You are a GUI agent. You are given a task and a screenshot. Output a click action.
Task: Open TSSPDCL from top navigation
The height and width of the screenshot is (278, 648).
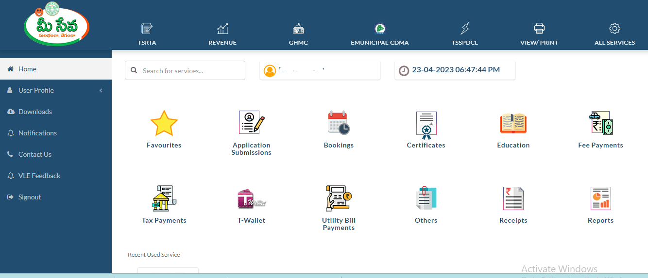click(464, 34)
